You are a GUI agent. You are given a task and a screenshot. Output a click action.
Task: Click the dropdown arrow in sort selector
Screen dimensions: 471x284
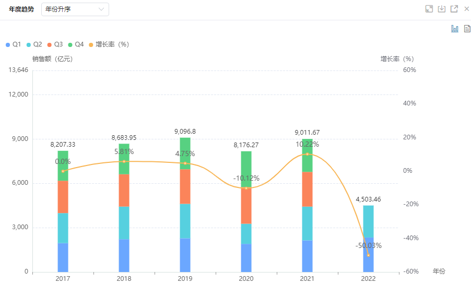(101, 9)
